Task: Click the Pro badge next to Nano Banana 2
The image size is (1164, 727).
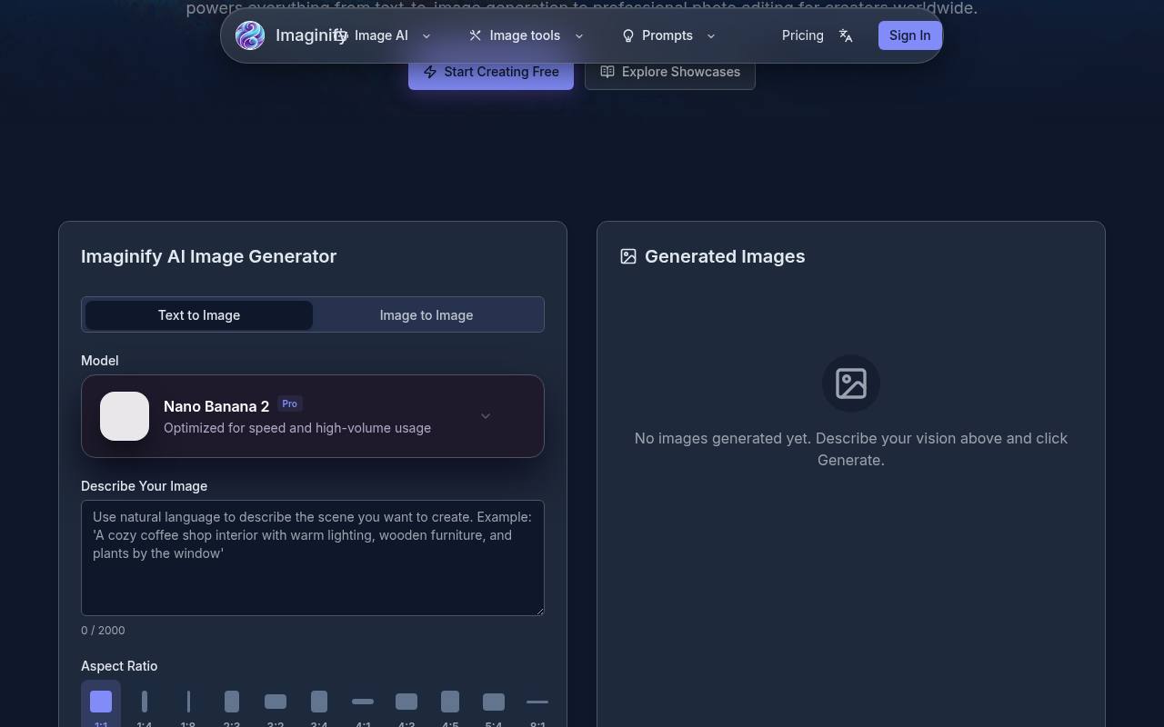Action: [x=290, y=403]
